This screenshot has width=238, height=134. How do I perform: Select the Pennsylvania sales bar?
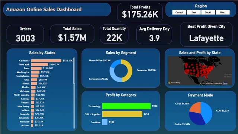click(x=35, y=76)
